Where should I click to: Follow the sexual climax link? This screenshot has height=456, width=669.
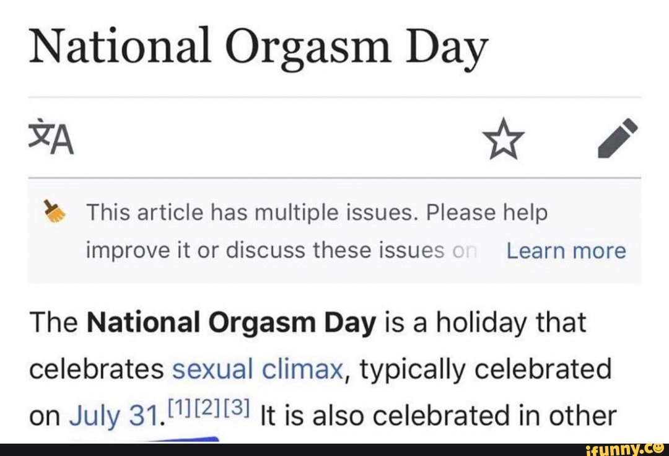257,370
